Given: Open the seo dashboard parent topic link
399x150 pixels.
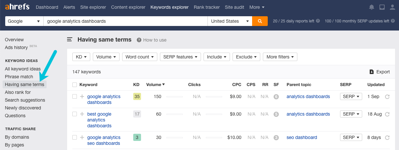Looking at the screenshot, I should click(x=302, y=137).
